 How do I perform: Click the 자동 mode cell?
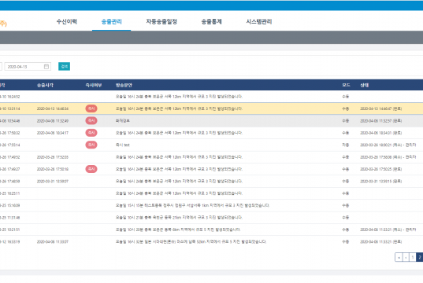346,145
